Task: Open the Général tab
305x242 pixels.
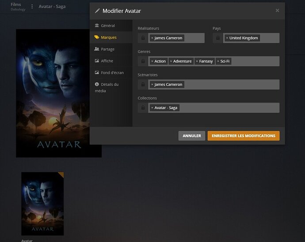Action: tap(111, 26)
